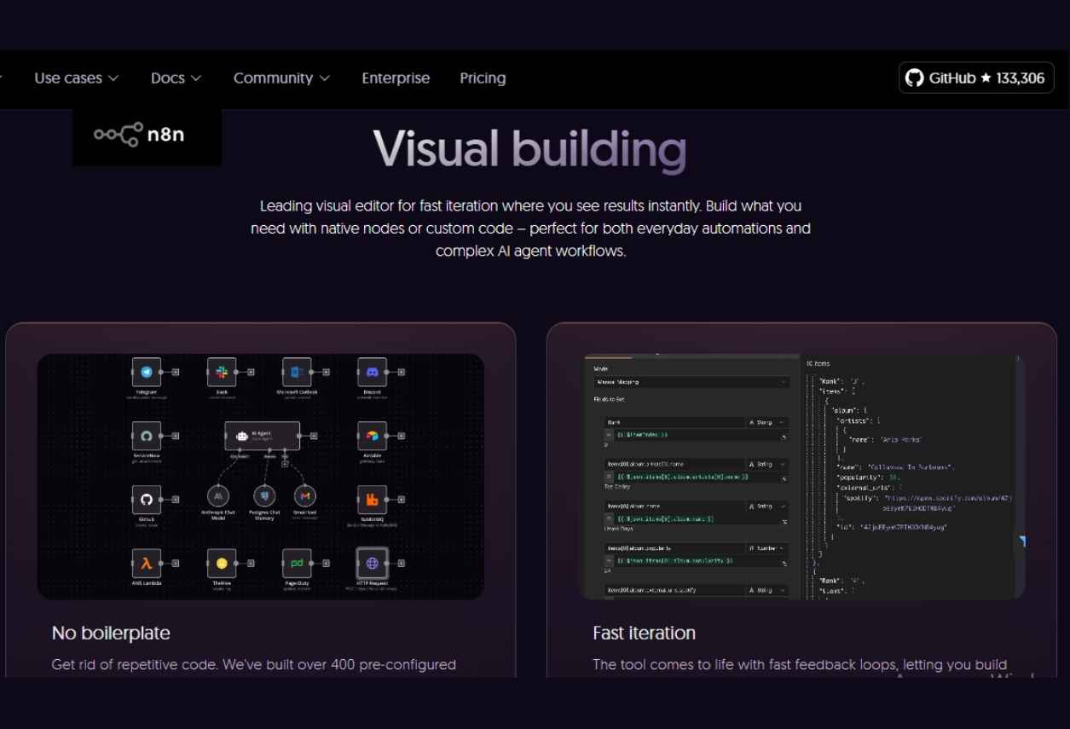This screenshot has height=729, width=1070.
Task: Select the Airtable node icon
Action: coord(372,436)
